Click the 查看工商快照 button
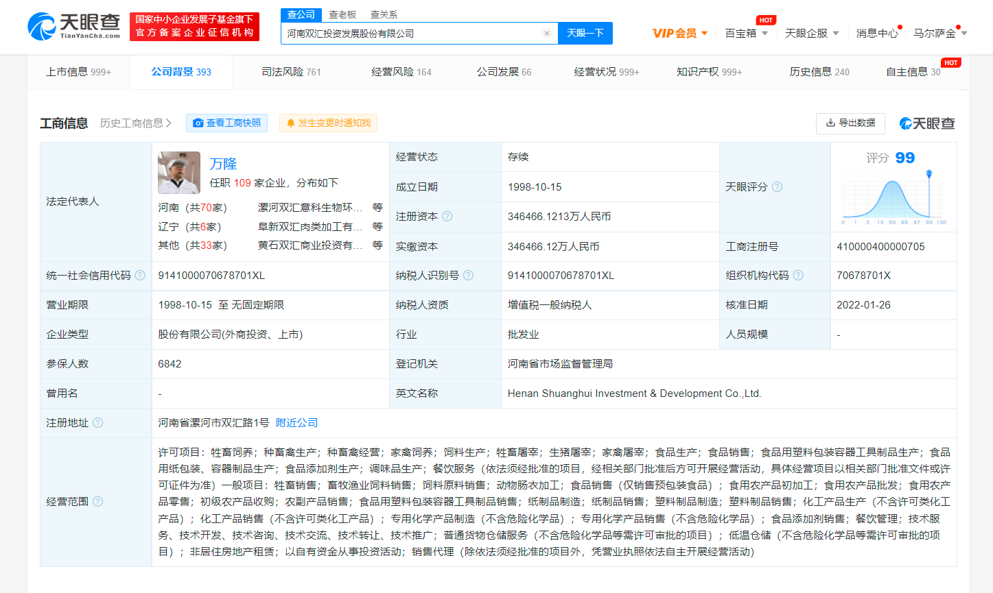Image resolution: width=993 pixels, height=593 pixels. point(226,123)
